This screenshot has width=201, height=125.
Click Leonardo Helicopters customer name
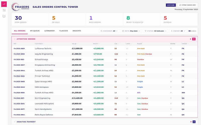44,104
